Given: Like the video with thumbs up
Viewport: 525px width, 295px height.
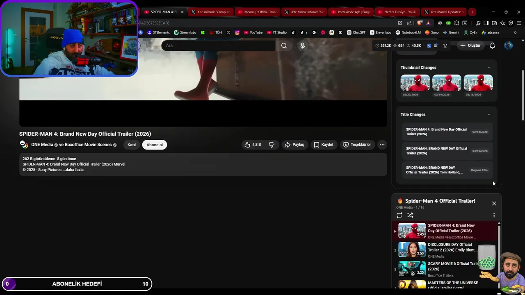Looking at the screenshot, I should pyautogui.click(x=253, y=145).
